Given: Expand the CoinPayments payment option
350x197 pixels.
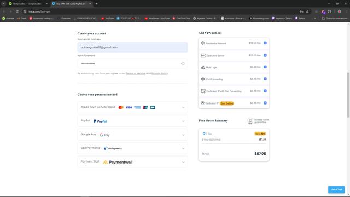Looking at the screenshot, I should [132, 148].
